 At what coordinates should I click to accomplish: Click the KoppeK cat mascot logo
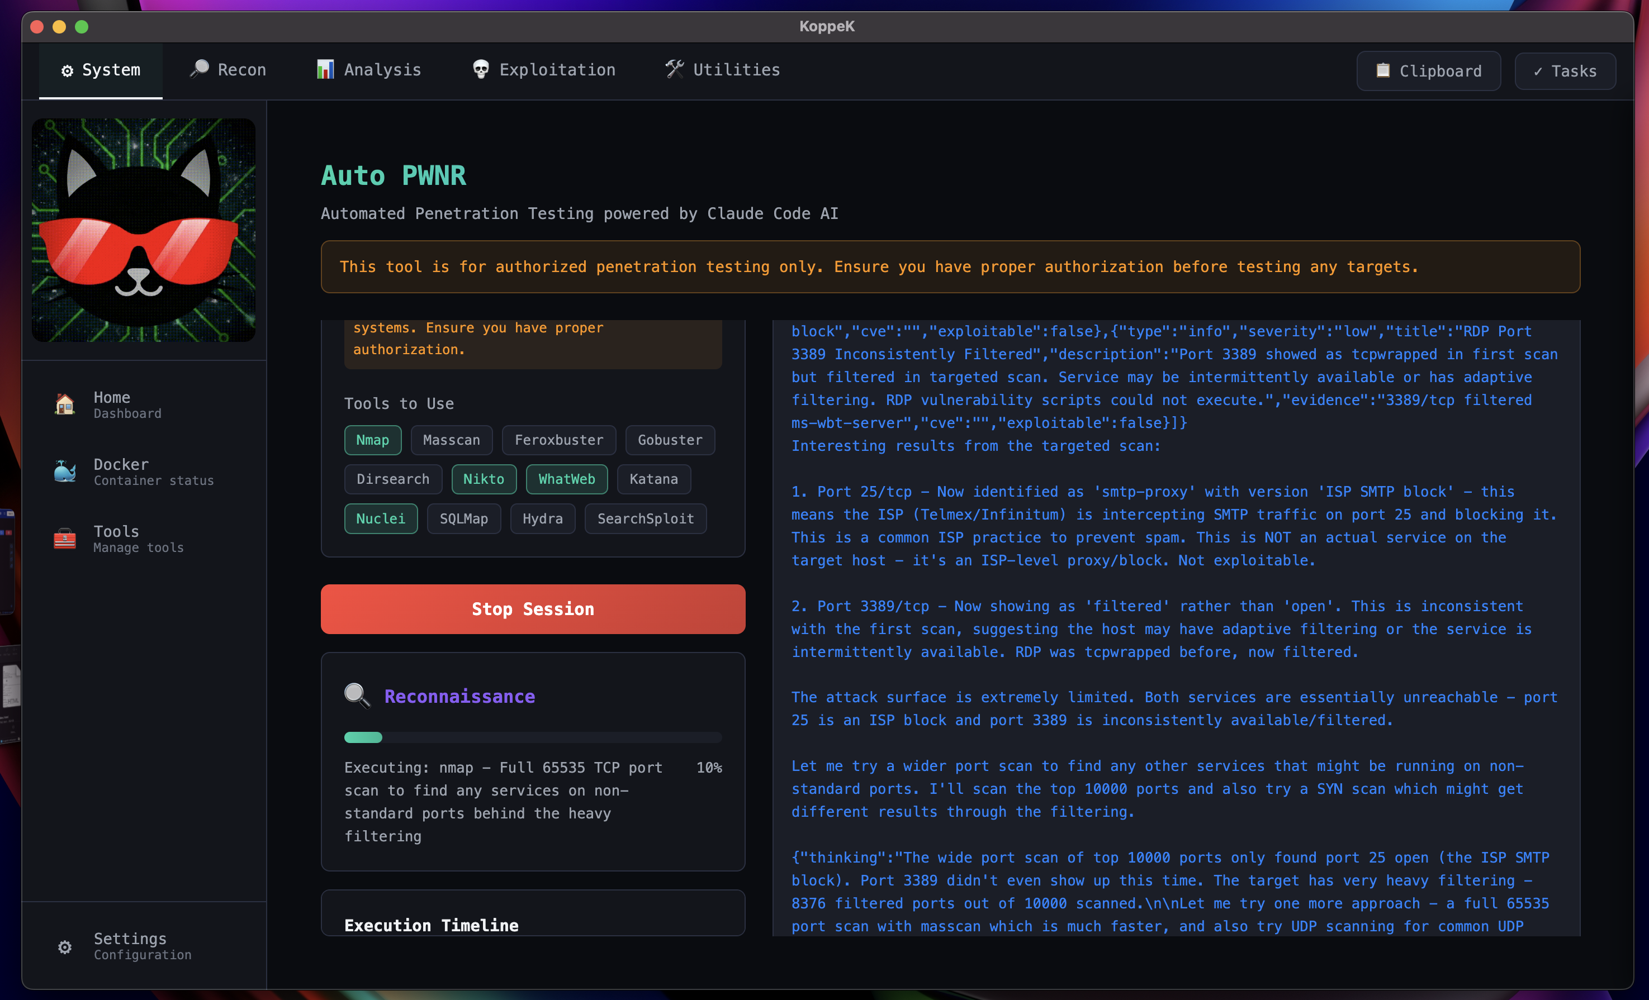tap(143, 230)
